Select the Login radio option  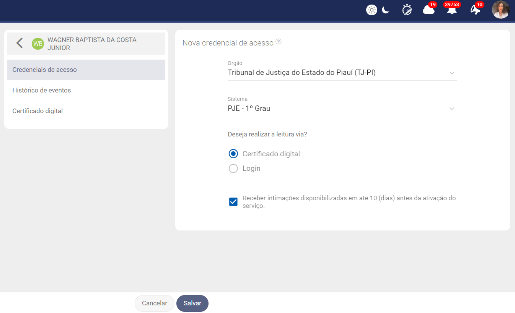(x=233, y=169)
